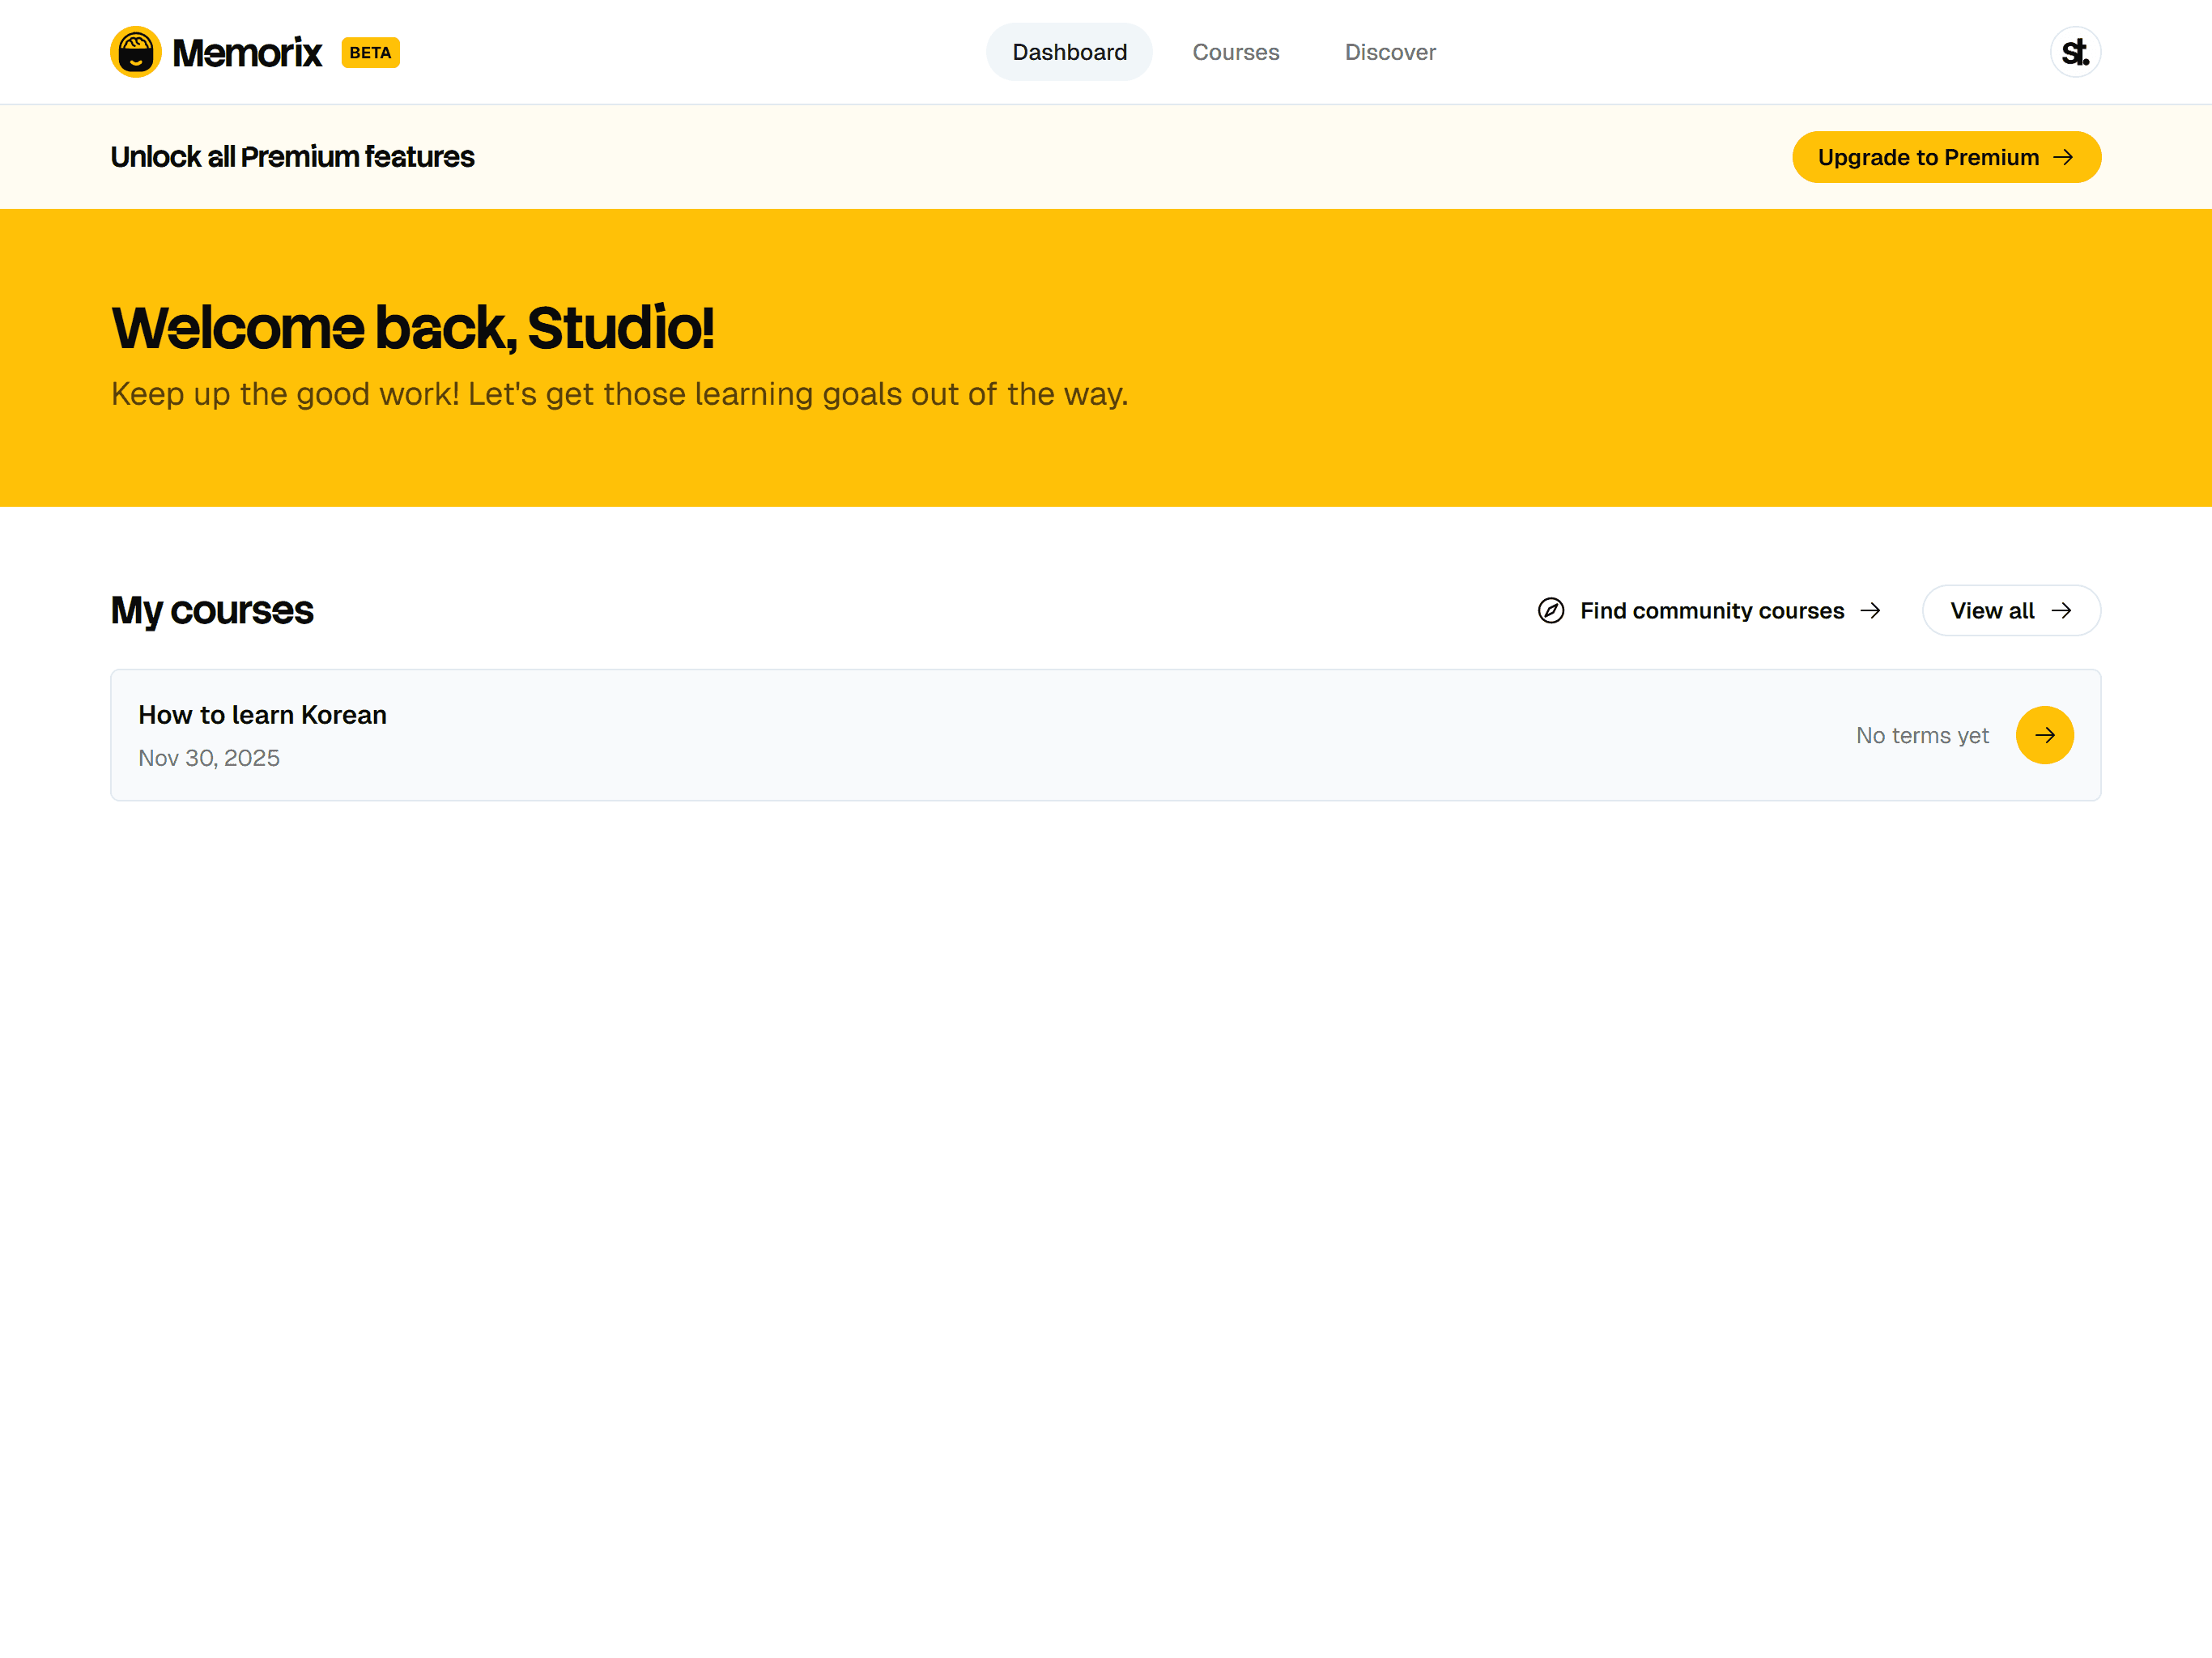Go to the Discover tab
The width and height of the screenshot is (2212, 1658).
click(1389, 52)
